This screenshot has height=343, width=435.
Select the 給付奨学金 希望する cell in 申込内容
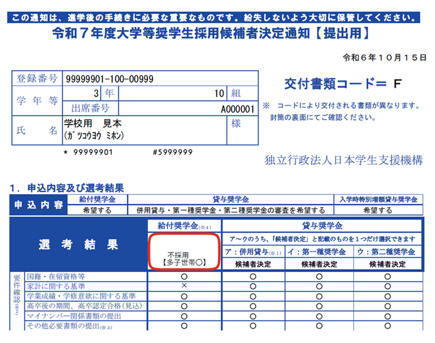tap(97, 210)
